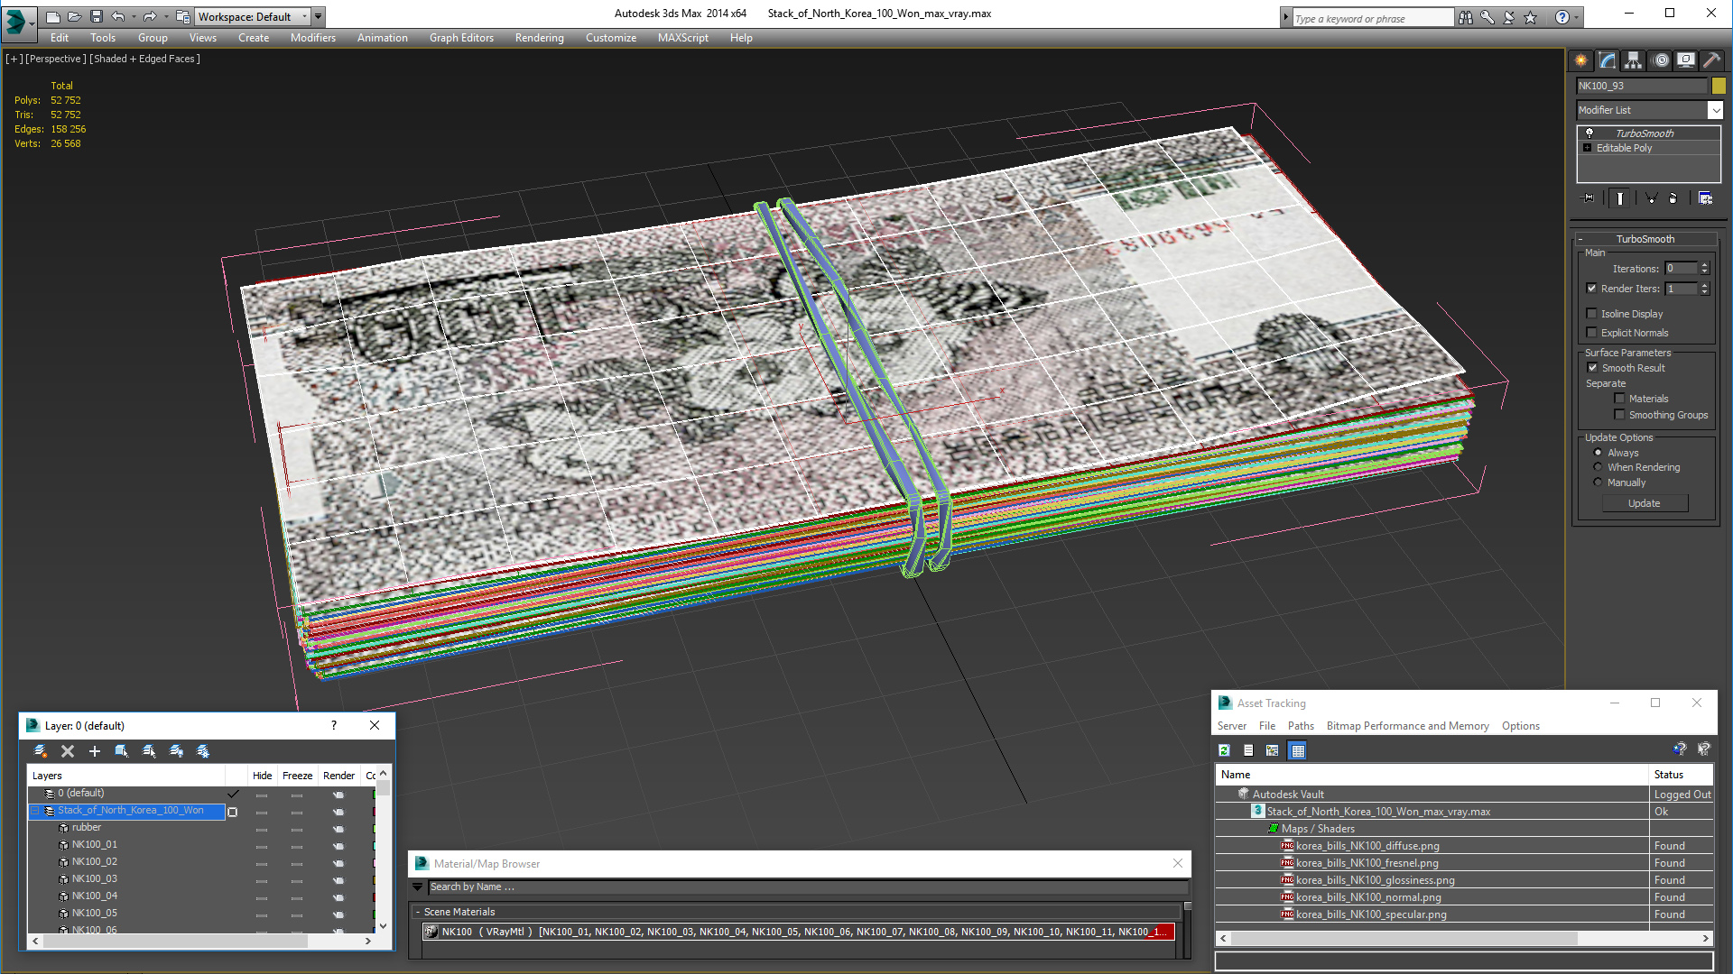Click Refresh icon in Asset Tracking
The image size is (1733, 974).
(x=1225, y=750)
